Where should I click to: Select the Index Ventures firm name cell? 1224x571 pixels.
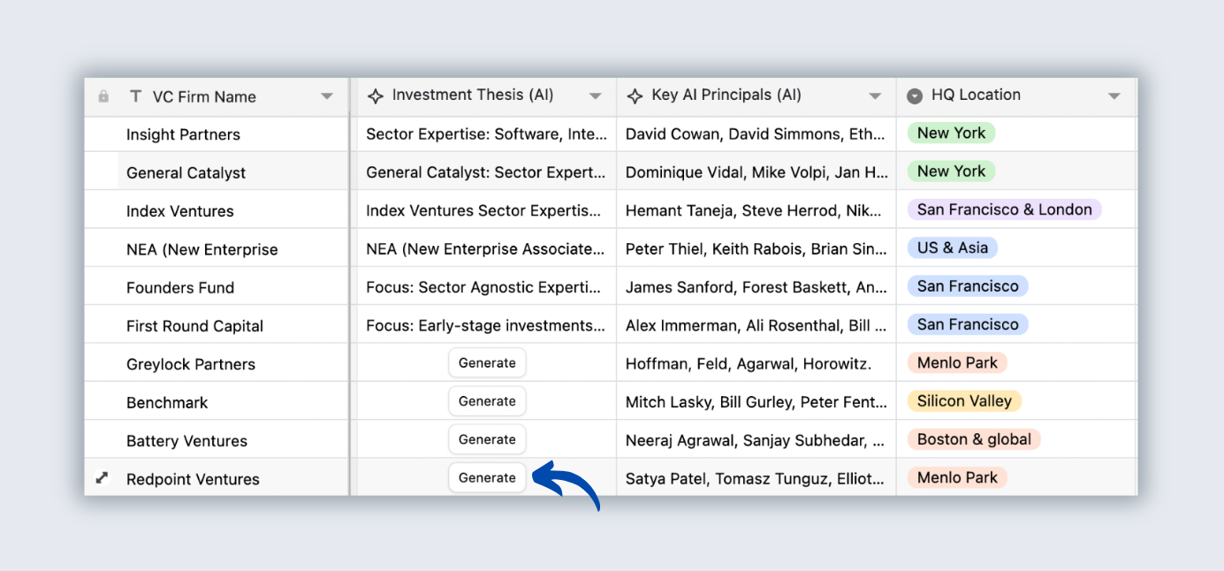tap(217, 210)
